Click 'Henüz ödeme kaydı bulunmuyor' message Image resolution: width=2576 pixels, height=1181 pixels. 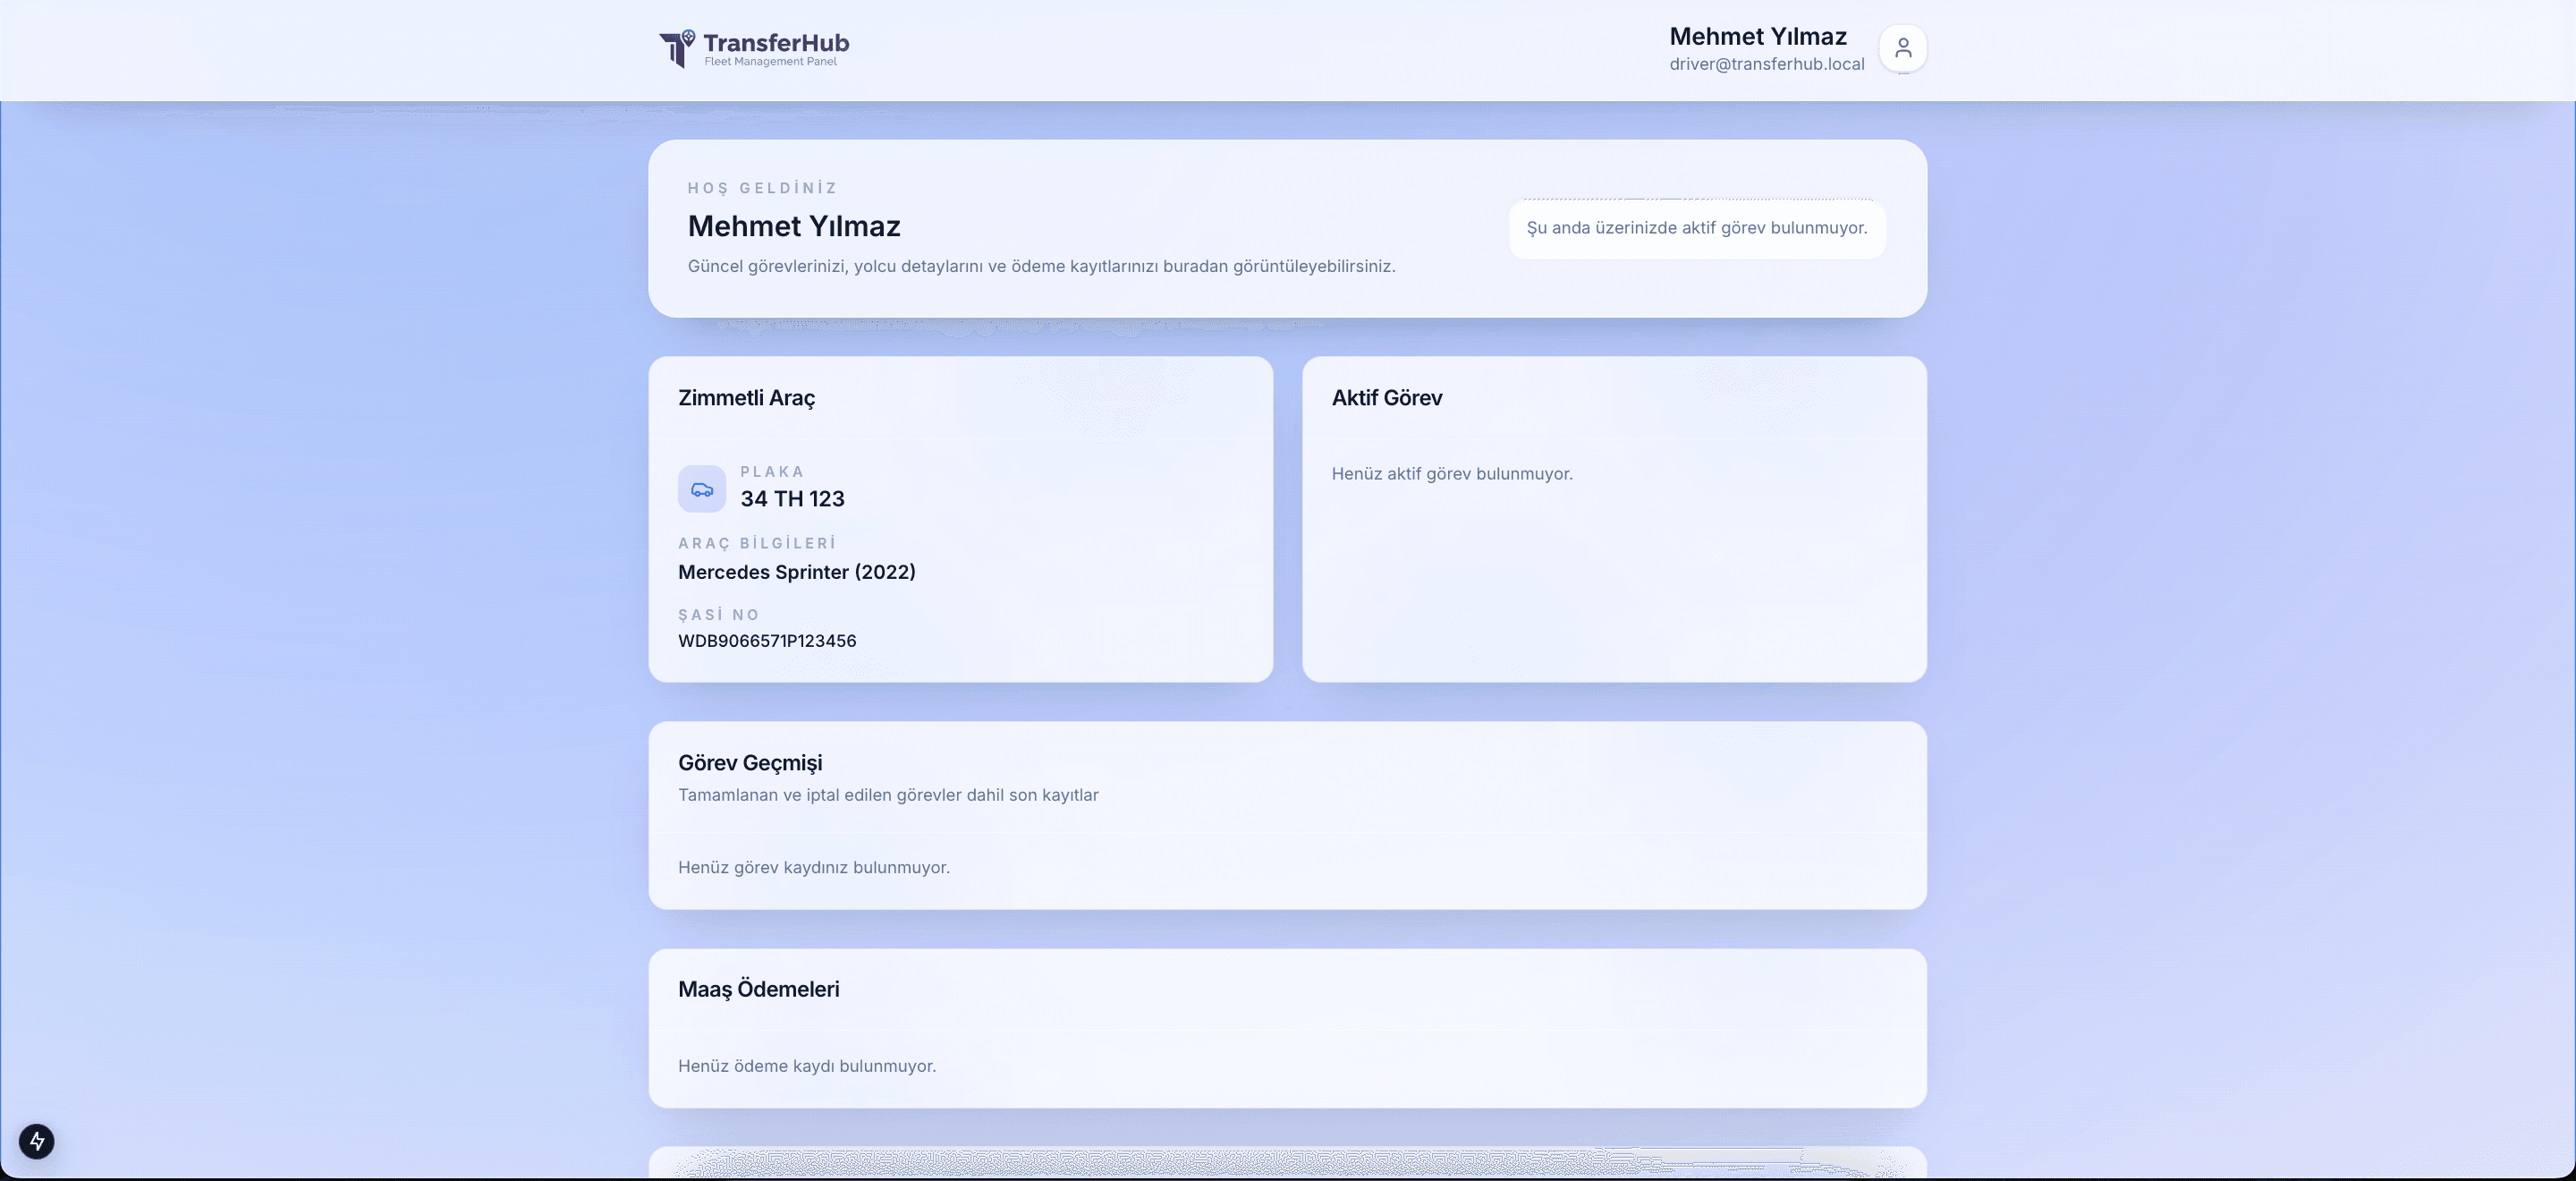coord(806,1066)
